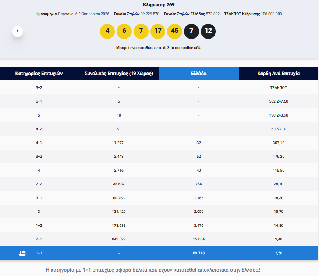319x276 pixels.
Task: Click the Κατηγορίες Επιτυχιών column header
Action: 39,74
